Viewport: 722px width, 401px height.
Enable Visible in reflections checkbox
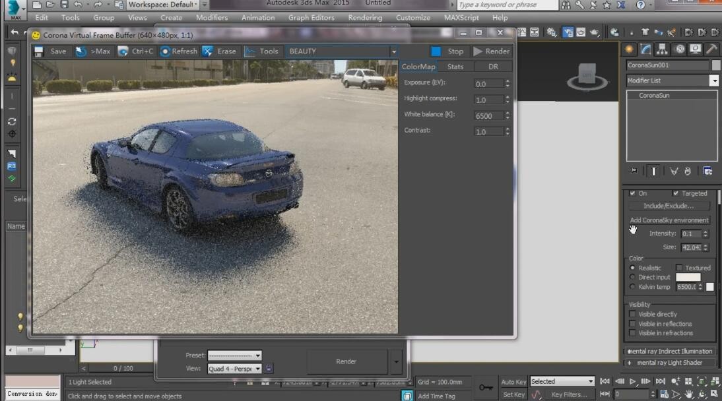click(632, 324)
